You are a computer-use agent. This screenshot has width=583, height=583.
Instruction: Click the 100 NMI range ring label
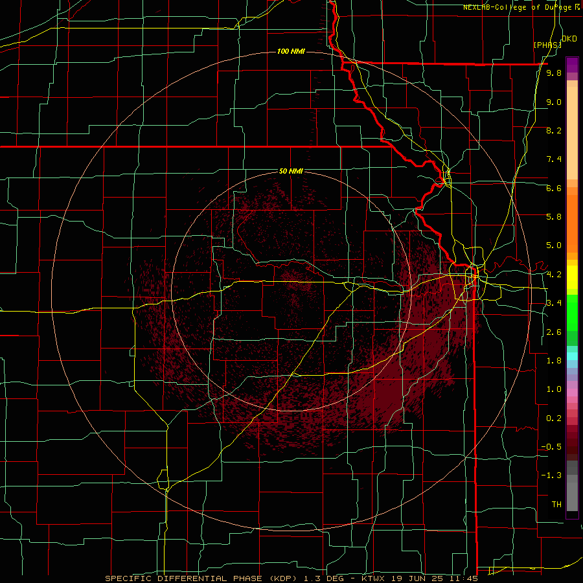pos(291,51)
